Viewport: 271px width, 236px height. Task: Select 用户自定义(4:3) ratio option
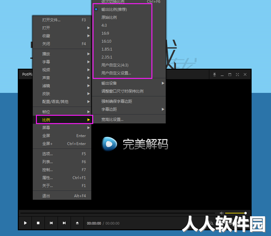pyautogui.click(x=129, y=65)
